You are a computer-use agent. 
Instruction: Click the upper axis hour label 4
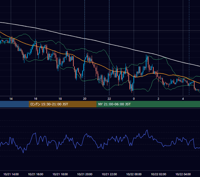[x=183, y=99]
